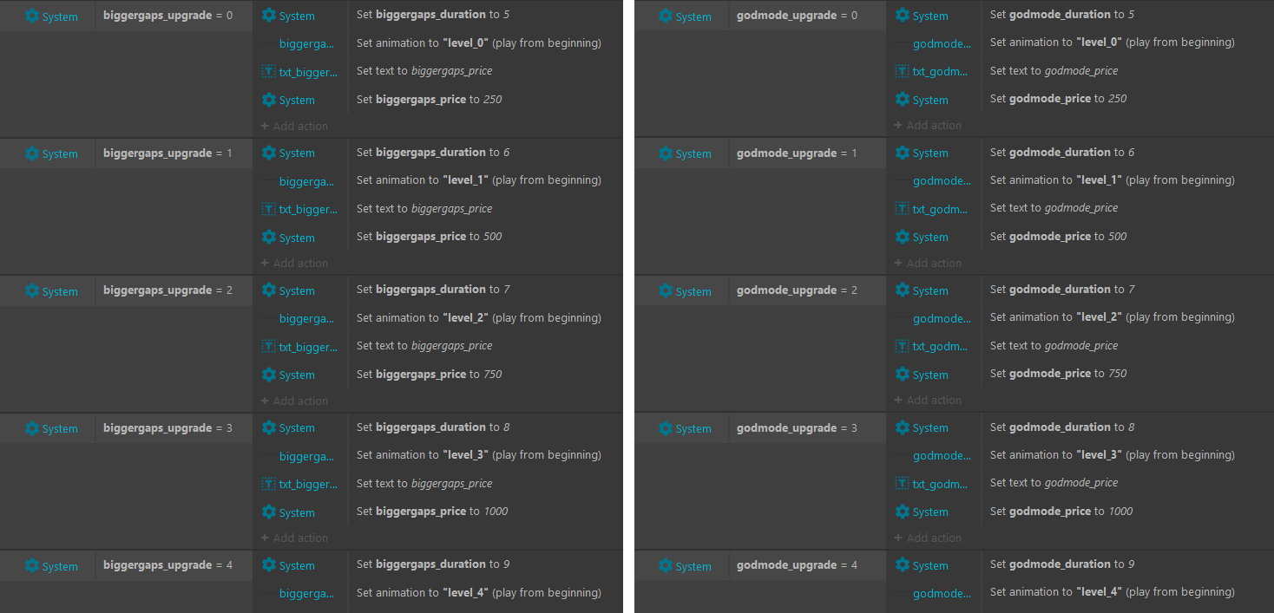Viewport: 1274px width, 613px height.
Task: Click Add action under biggergaps_upgrade = 0 event
Action: (294, 127)
